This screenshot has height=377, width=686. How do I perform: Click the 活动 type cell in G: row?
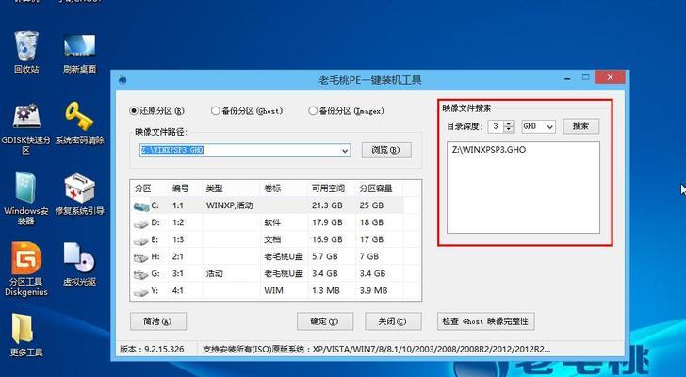[x=215, y=273]
